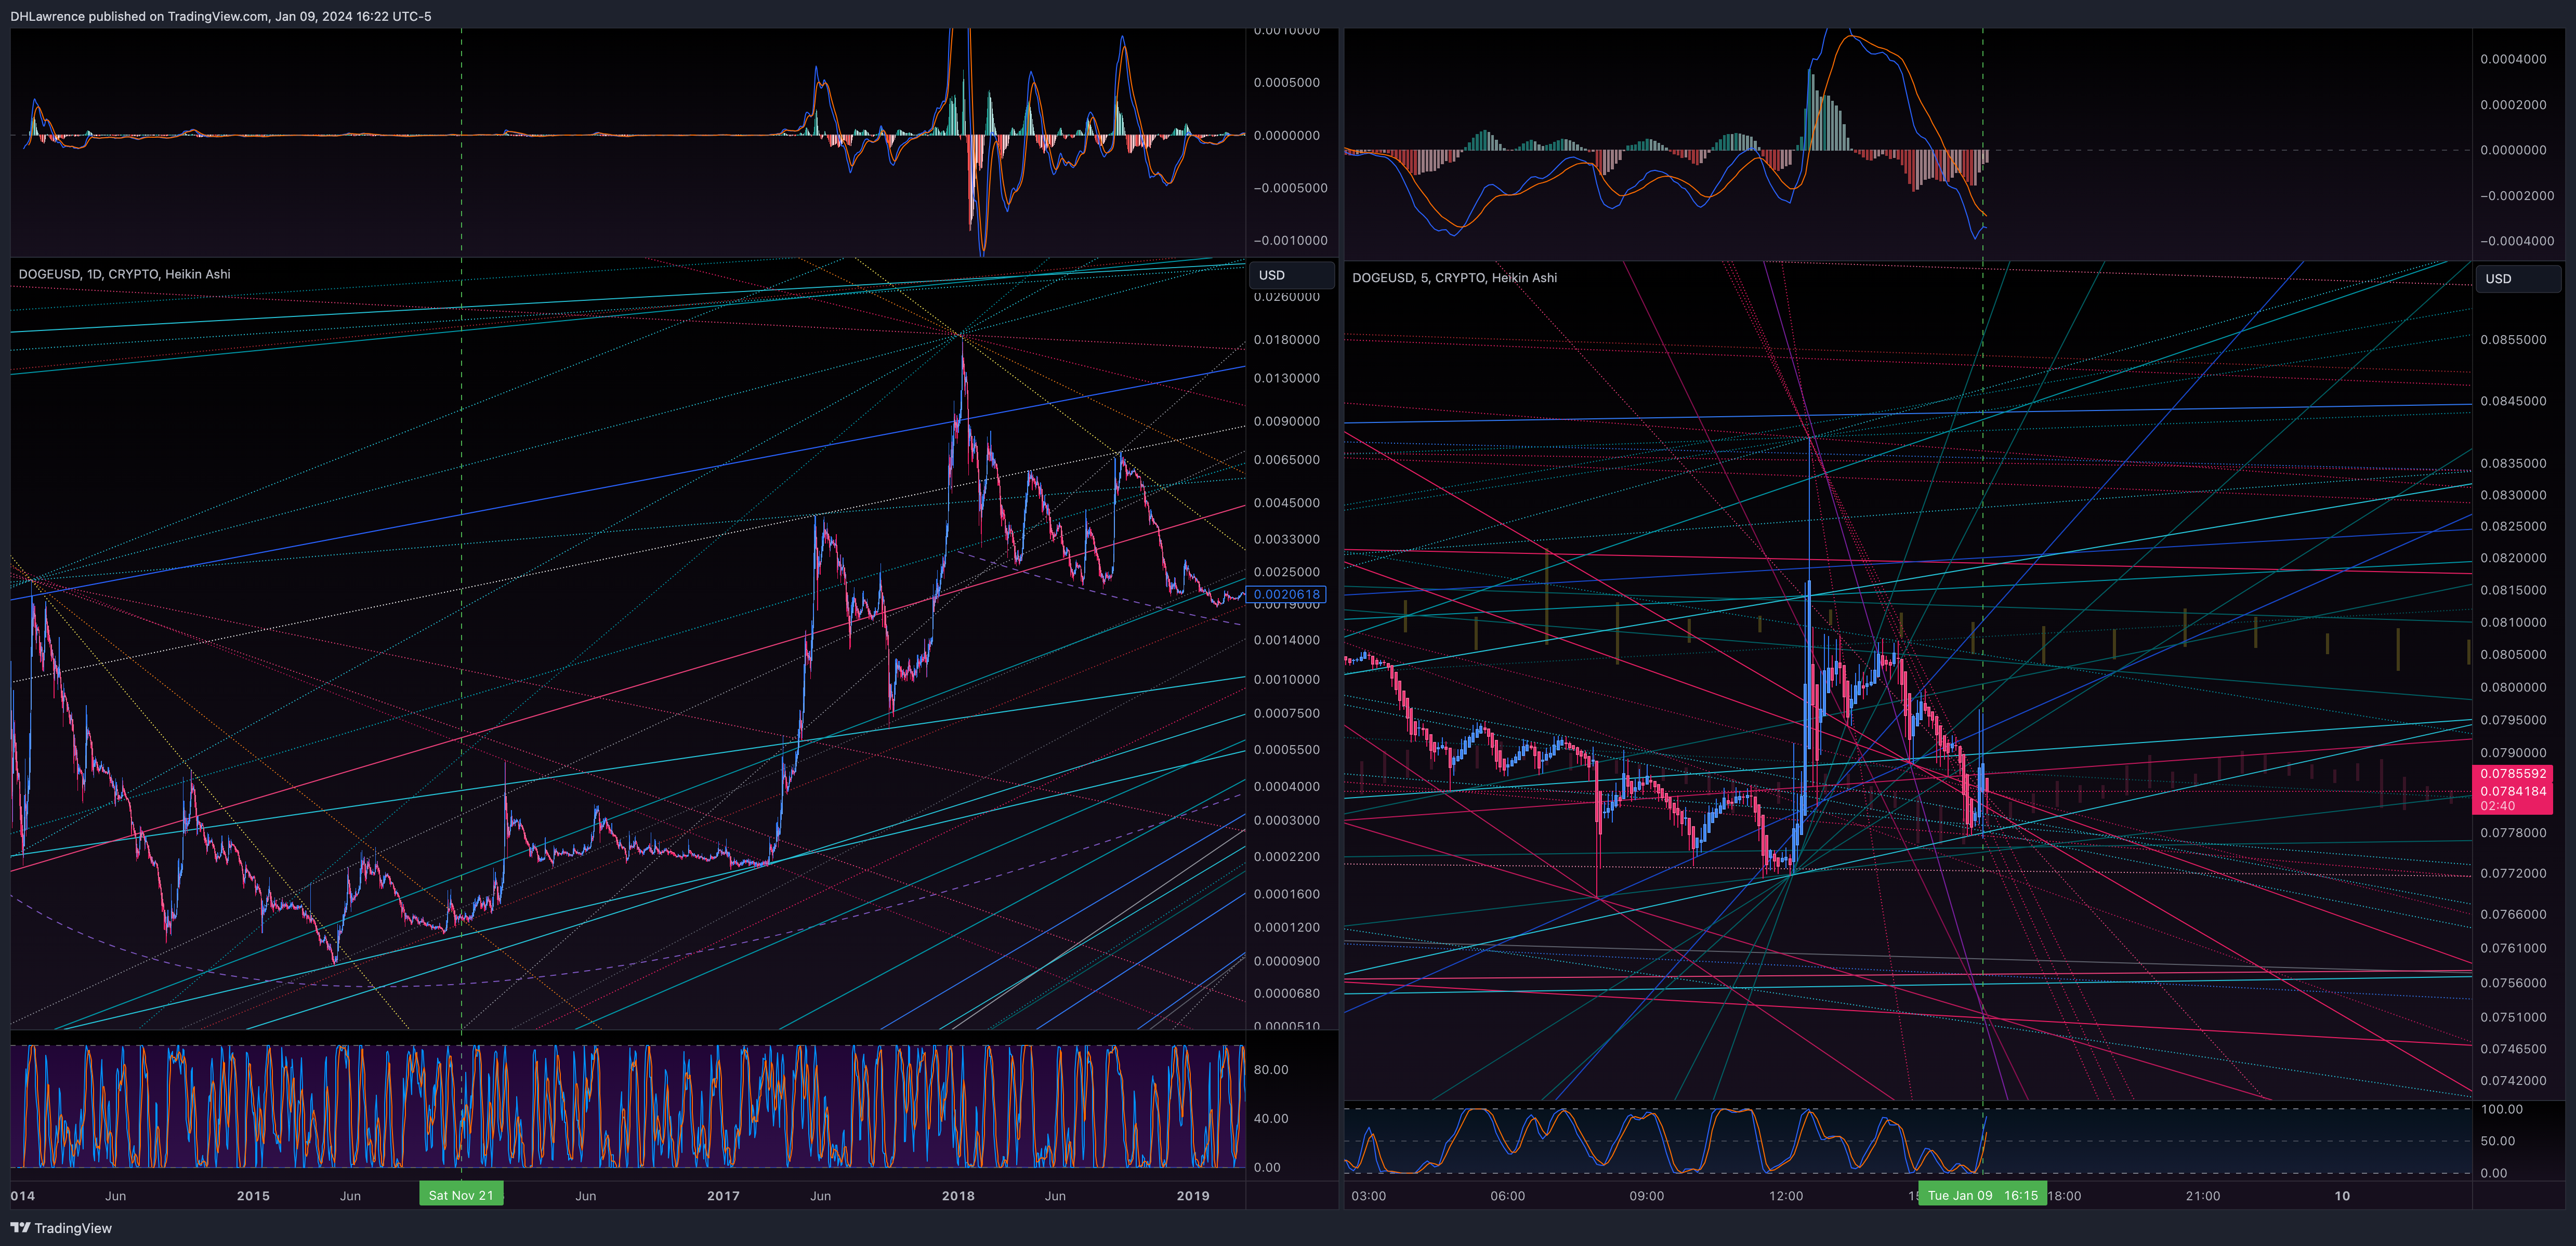Click the 0.0180000 price axis value
The height and width of the screenshot is (1246, 2576).
pos(1286,340)
